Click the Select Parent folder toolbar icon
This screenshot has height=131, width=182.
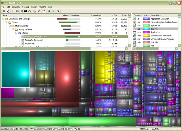tap(44, 11)
